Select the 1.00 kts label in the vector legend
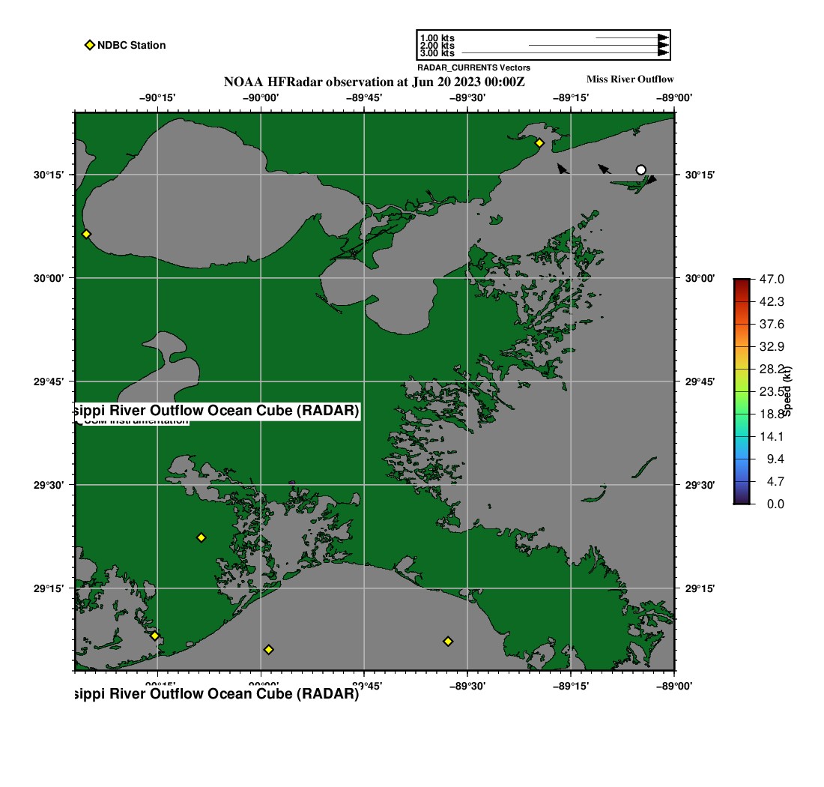824x787 pixels. (437, 37)
